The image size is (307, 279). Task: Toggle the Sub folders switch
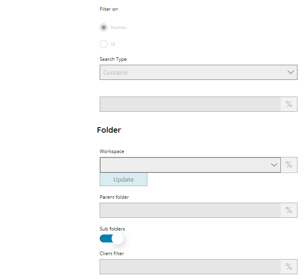coord(112,238)
